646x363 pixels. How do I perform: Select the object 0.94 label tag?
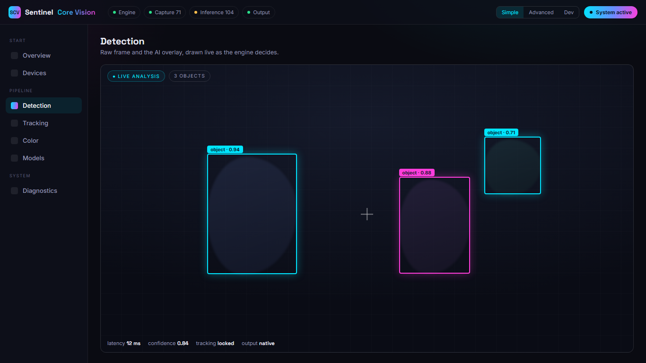coord(225,149)
